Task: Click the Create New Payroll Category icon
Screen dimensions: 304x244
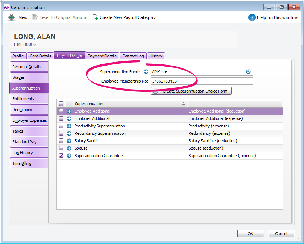Action: click(x=96, y=17)
